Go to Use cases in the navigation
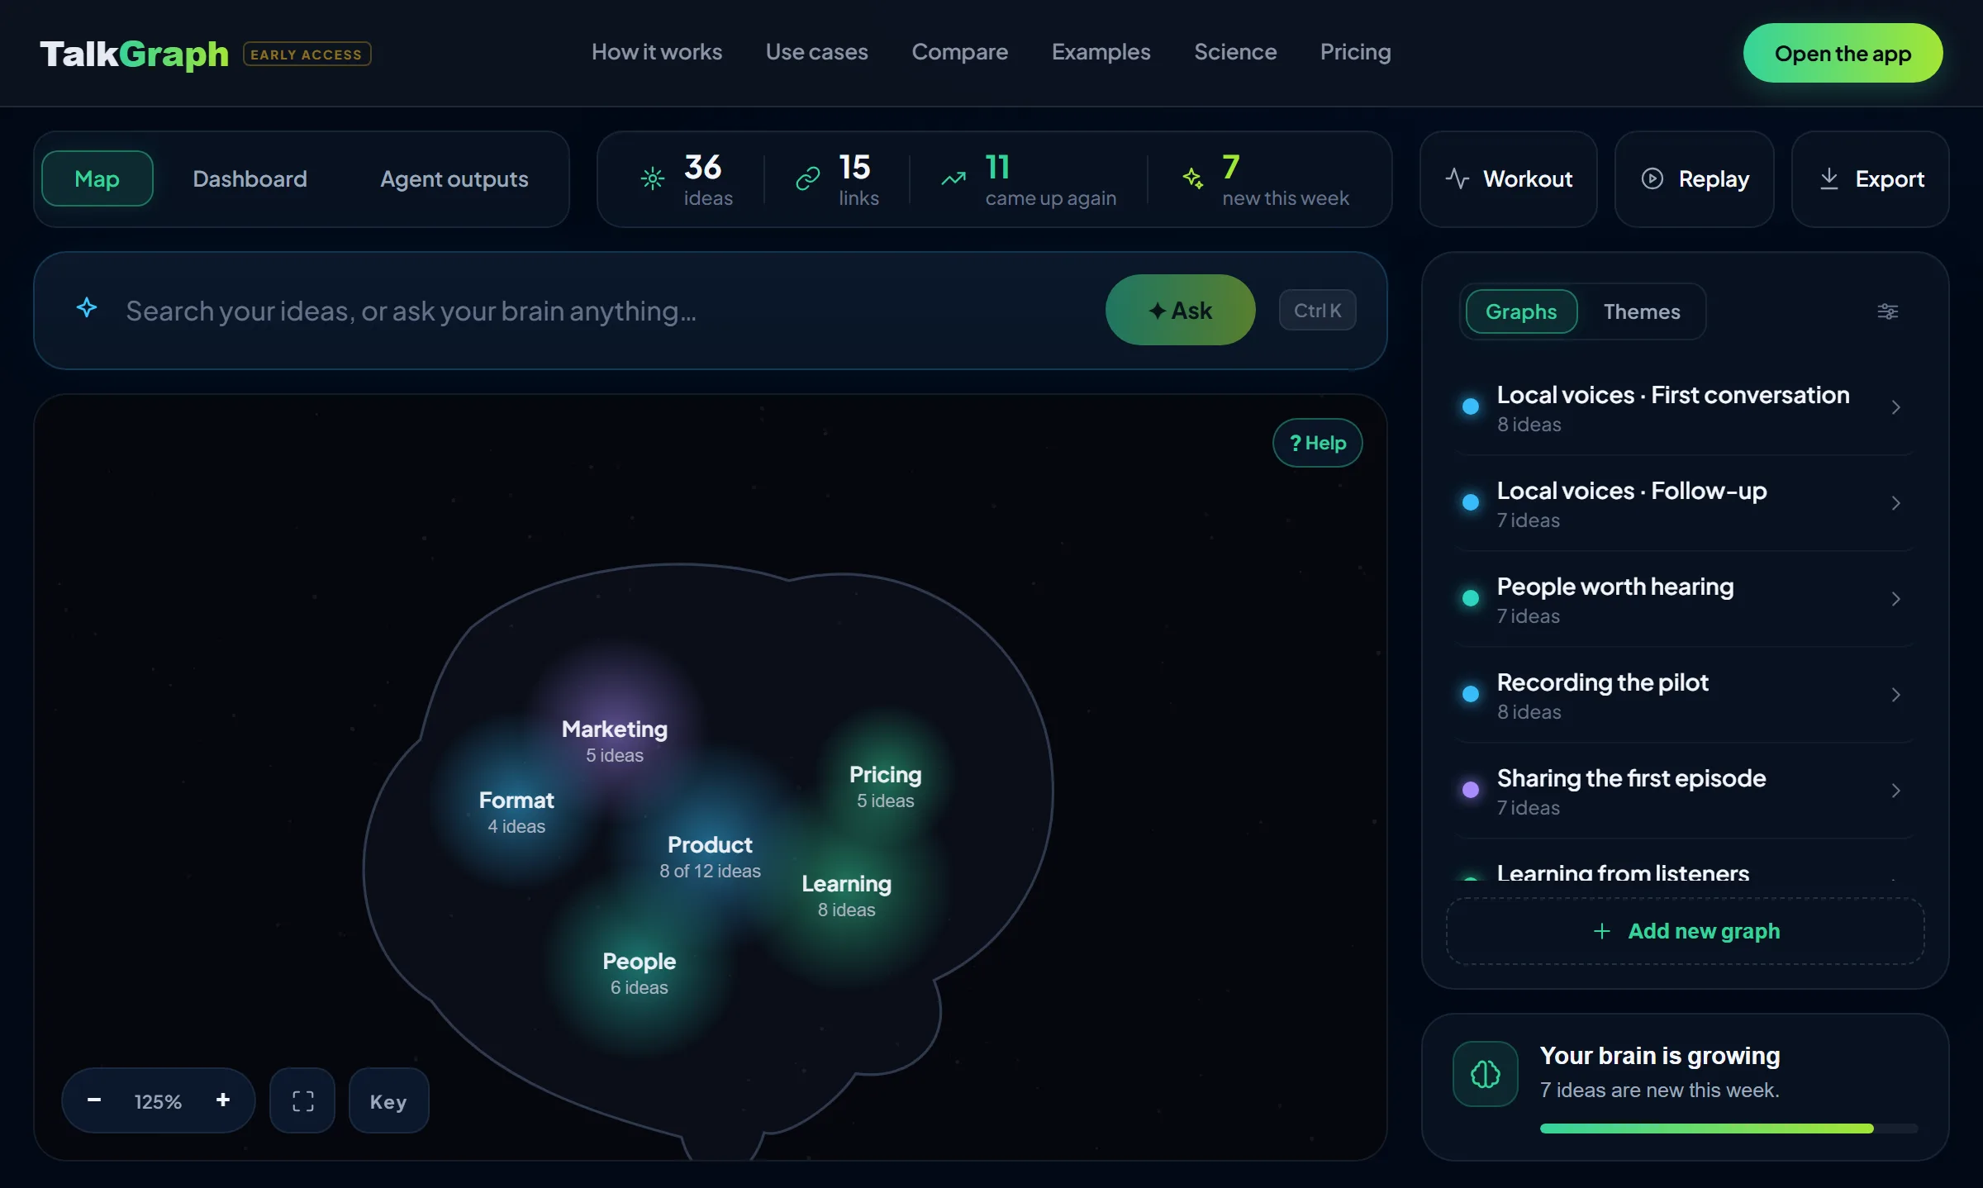The image size is (1983, 1188). click(816, 52)
